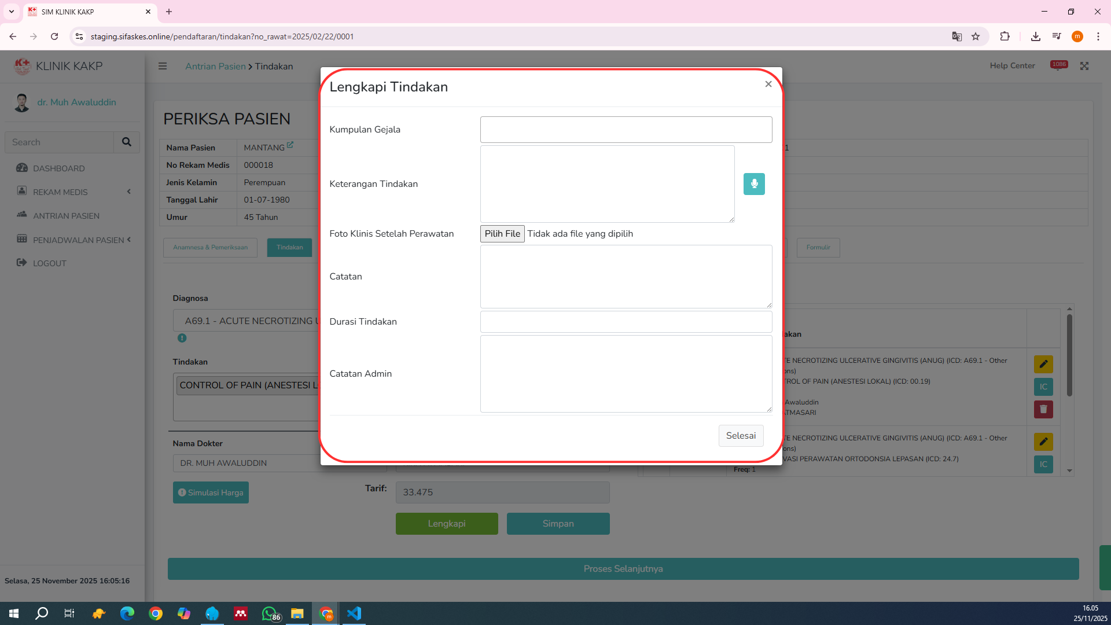Open the Dashboard sidebar item
This screenshot has width=1111, height=625.
(58, 168)
